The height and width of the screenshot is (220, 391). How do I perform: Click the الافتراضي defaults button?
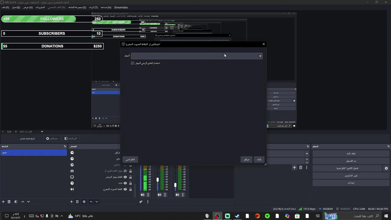[x=130, y=159]
